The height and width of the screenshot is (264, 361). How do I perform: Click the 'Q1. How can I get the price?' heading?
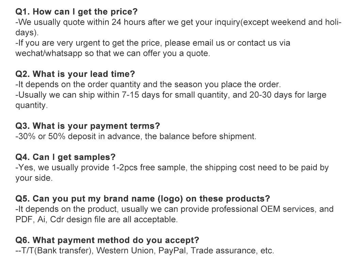pos(77,12)
